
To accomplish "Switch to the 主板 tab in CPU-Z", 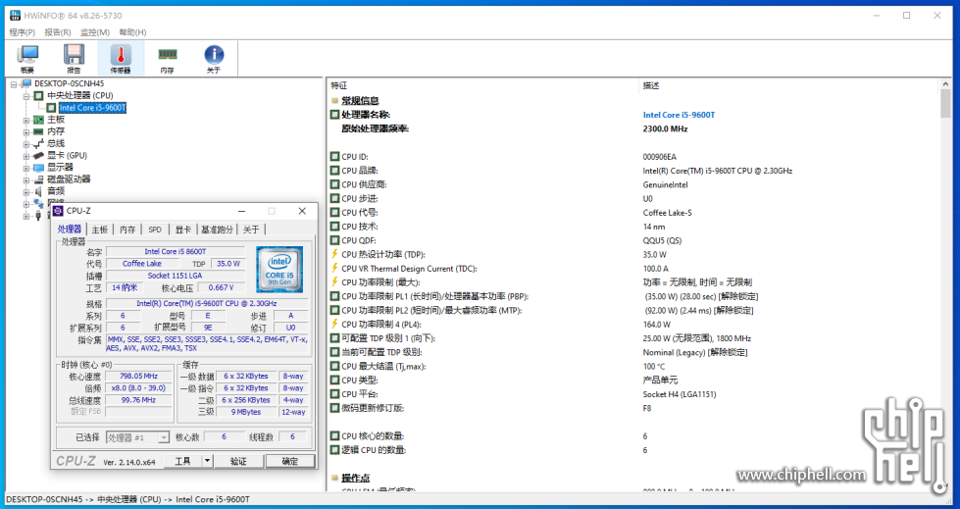I will tap(99, 229).
